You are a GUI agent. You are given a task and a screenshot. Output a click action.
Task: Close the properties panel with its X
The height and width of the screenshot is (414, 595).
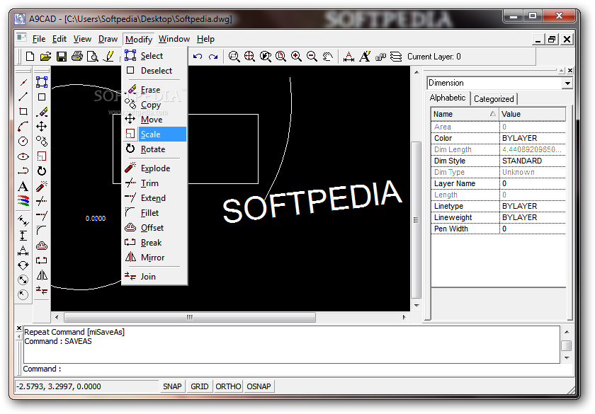(570, 71)
